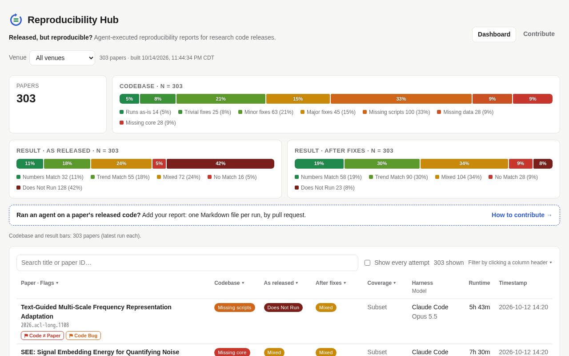This screenshot has height=356, width=569.
Task: Follow the How to contribute link
Action: click(522, 215)
